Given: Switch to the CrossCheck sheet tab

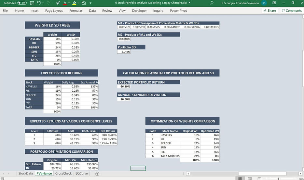Looking at the screenshot, I should point(63,174).
